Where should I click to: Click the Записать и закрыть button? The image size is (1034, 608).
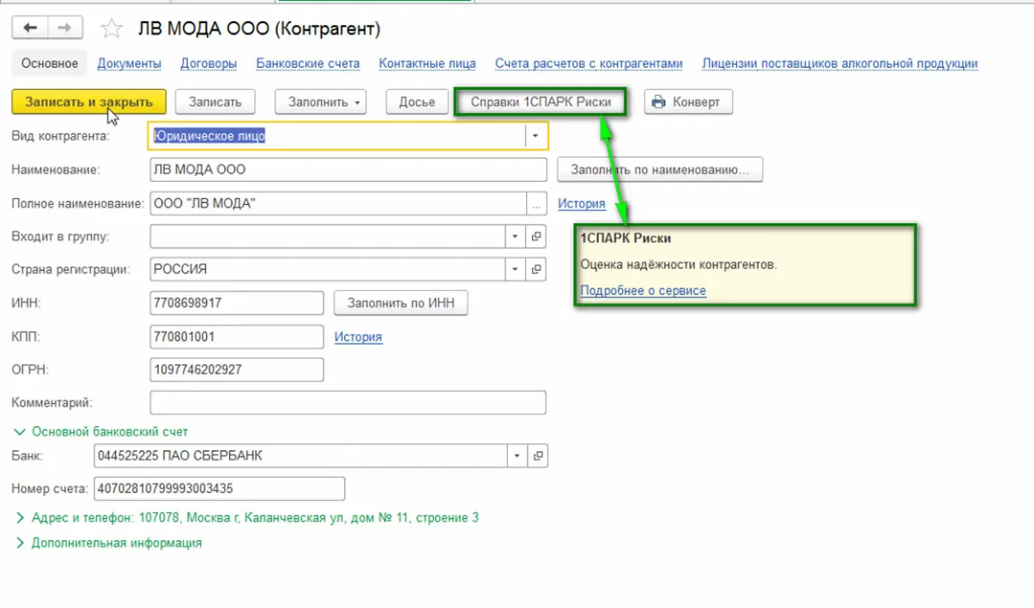pyautogui.click(x=89, y=102)
